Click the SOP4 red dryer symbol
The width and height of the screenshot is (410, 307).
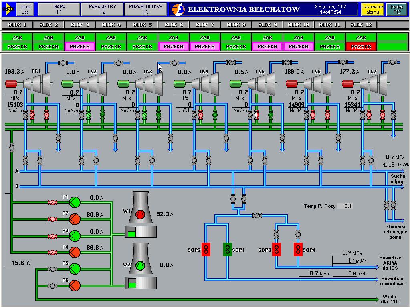[x=298, y=249]
